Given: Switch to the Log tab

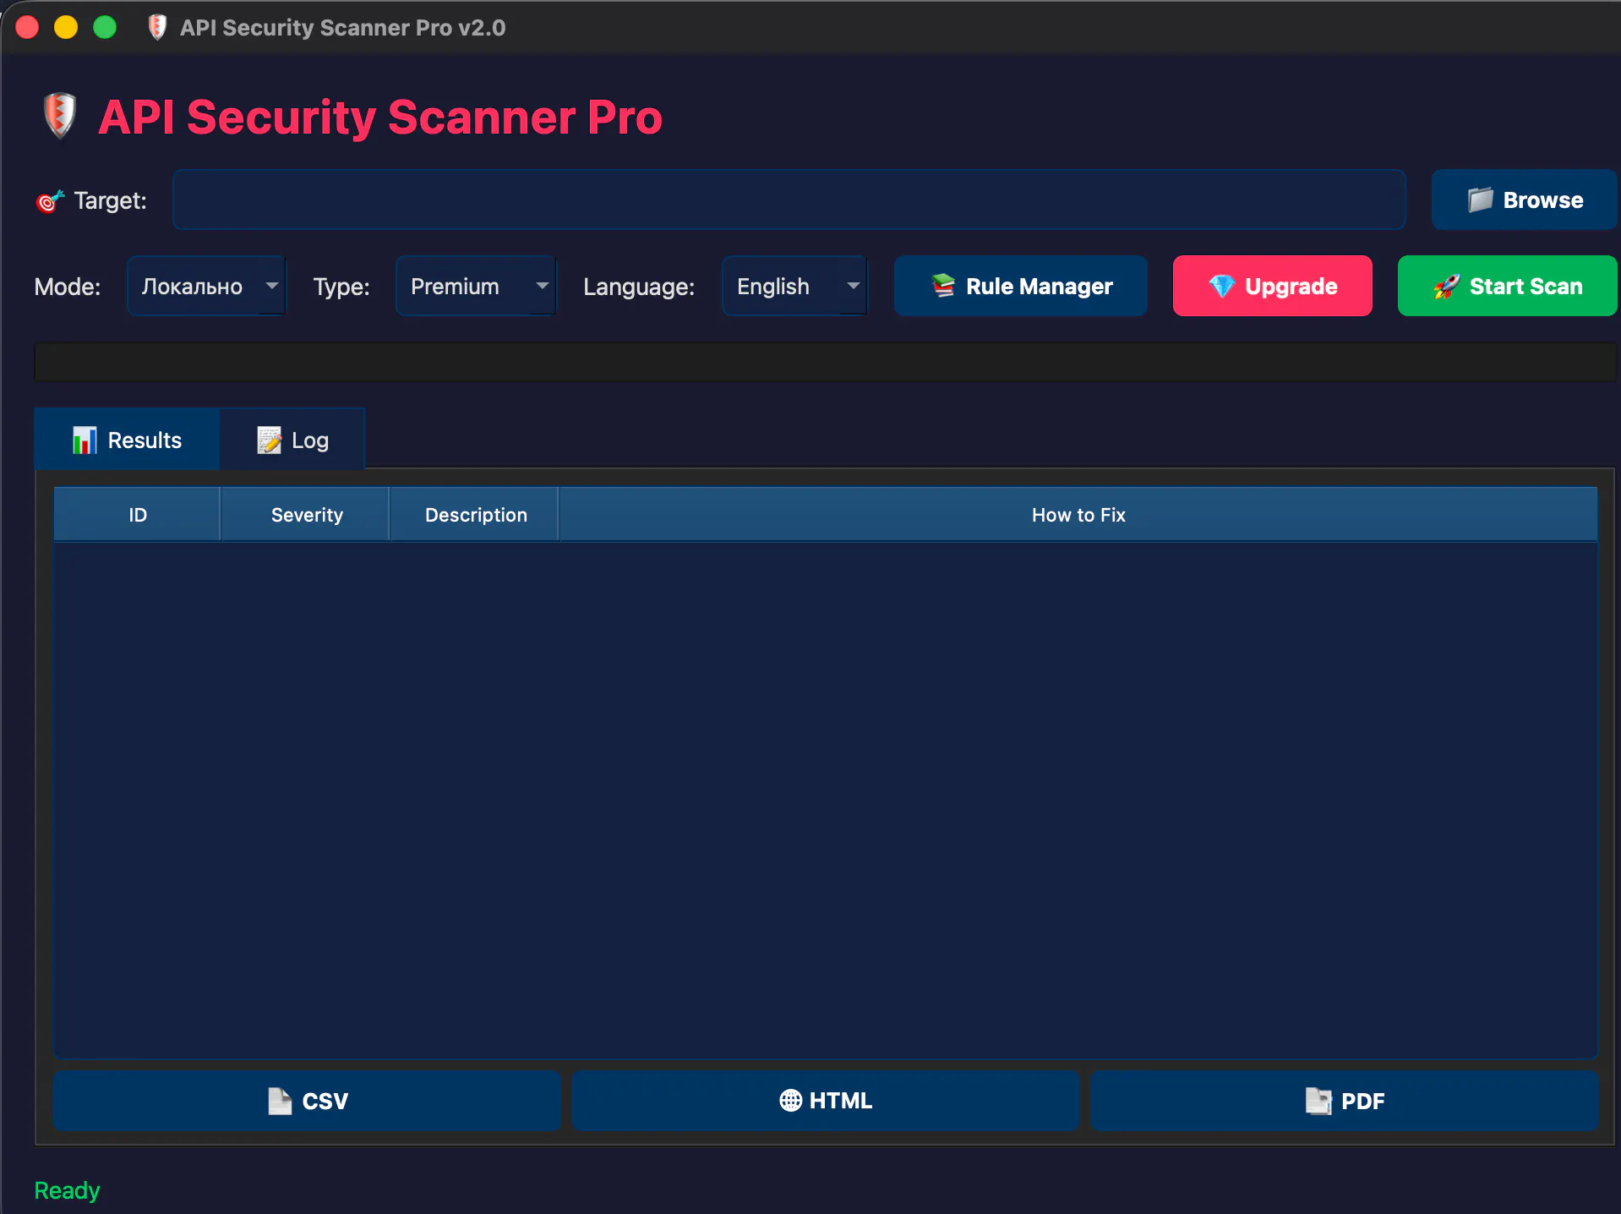Looking at the screenshot, I should (292, 440).
